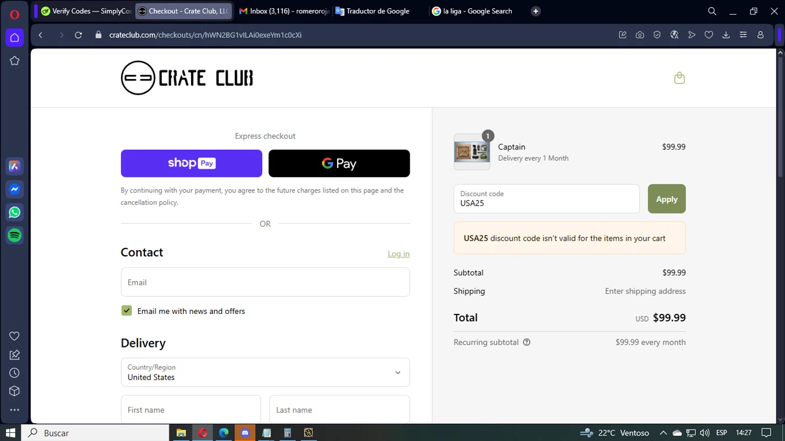Click the $99.99 every month value
Screen dimensions: 785x441
(651, 342)
